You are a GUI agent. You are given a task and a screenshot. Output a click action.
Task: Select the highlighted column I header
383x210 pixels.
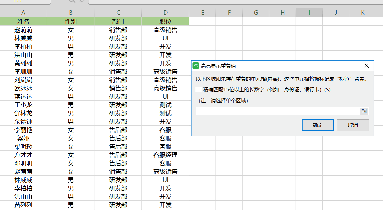click(309, 12)
